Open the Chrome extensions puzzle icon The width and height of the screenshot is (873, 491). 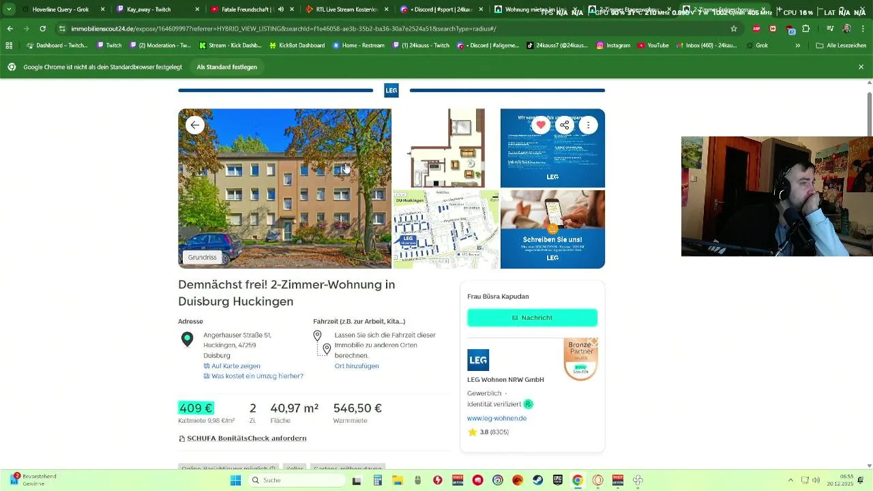click(x=806, y=29)
